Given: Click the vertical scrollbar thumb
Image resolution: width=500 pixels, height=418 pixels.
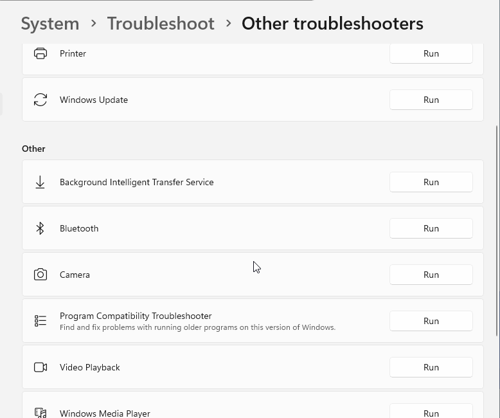Looking at the screenshot, I should click(497, 230).
